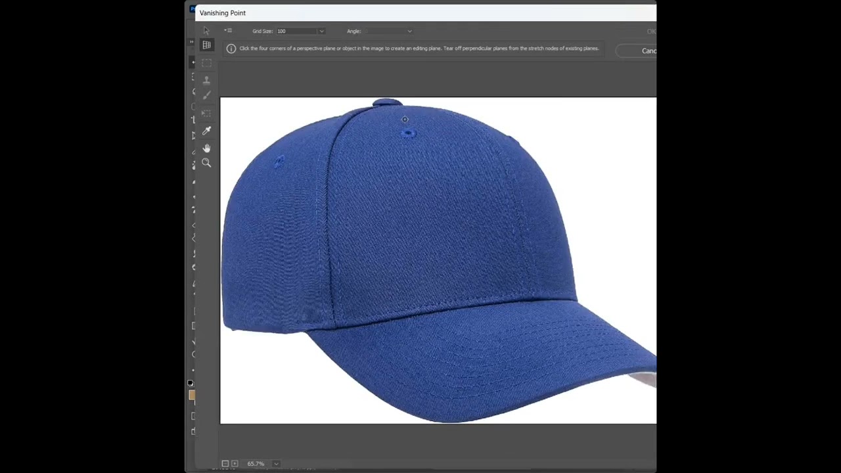The width and height of the screenshot is (841, 473).
Task: Open the zoom percentage dropdown arrow
Action: point(276,464)
